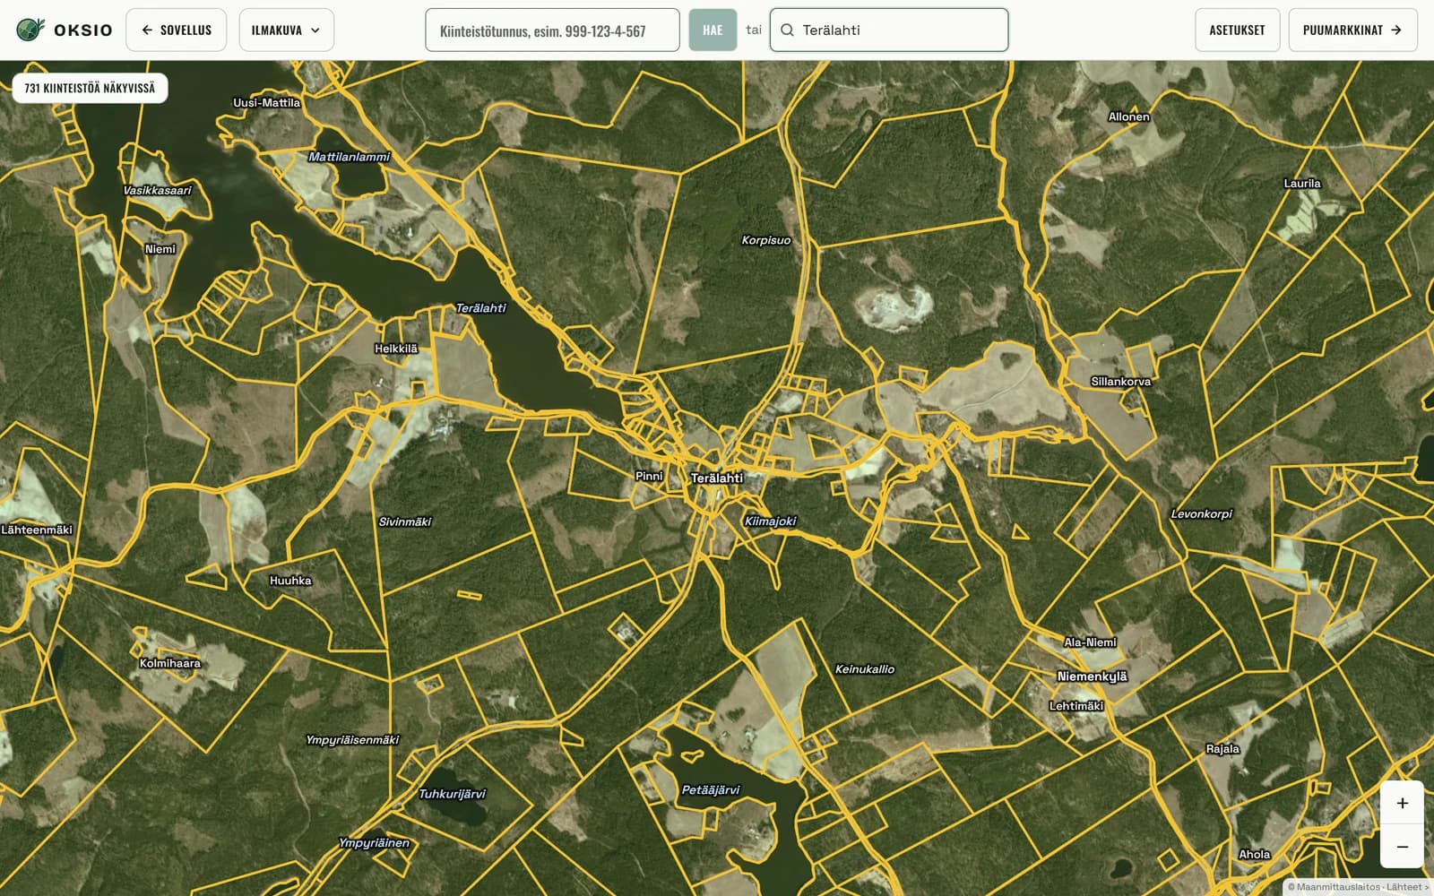Click the Mattilanlammi label

pyautogui.click(x=350, y=157)
